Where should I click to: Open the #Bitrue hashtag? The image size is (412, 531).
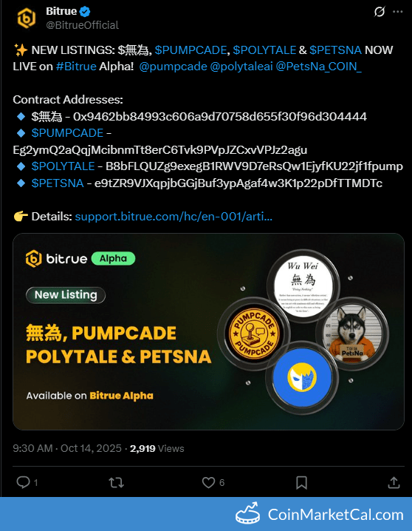pyautogui.click(x=76, y=67)
